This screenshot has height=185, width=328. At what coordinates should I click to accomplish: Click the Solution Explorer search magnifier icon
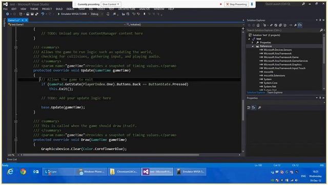[x=321, y=30]
